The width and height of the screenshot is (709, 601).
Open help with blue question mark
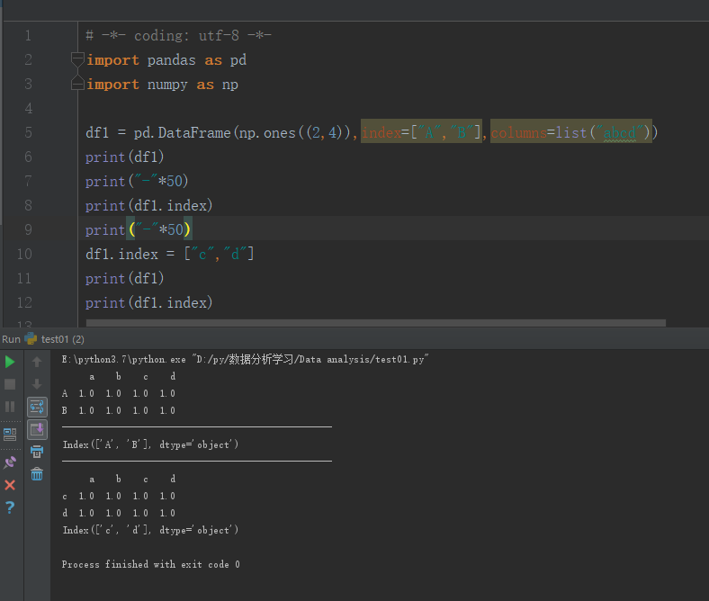click(x=10, y=507)
